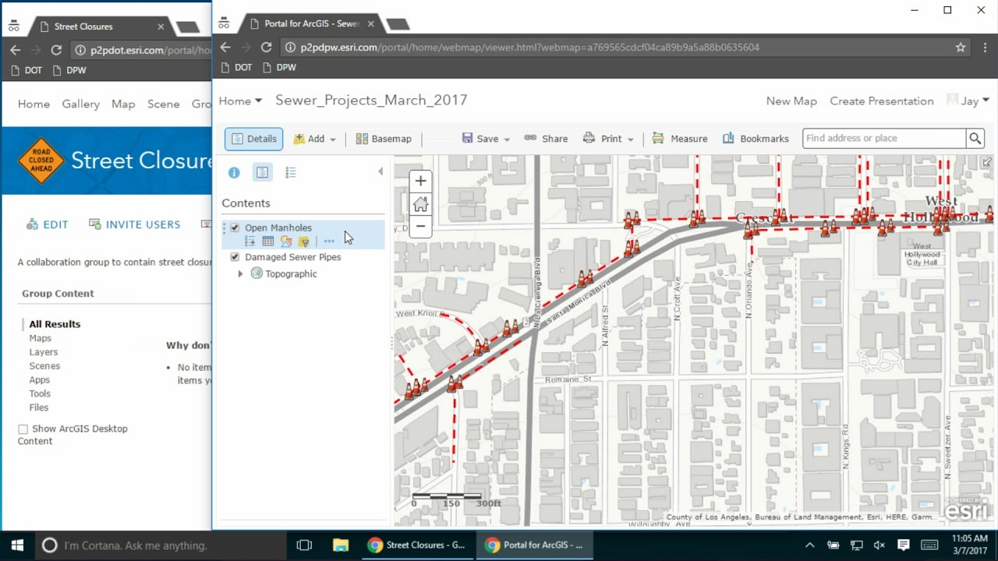This screenshot has height=561, width=998.
Task: Click New Map link
Action: click(x=791, y=101)
